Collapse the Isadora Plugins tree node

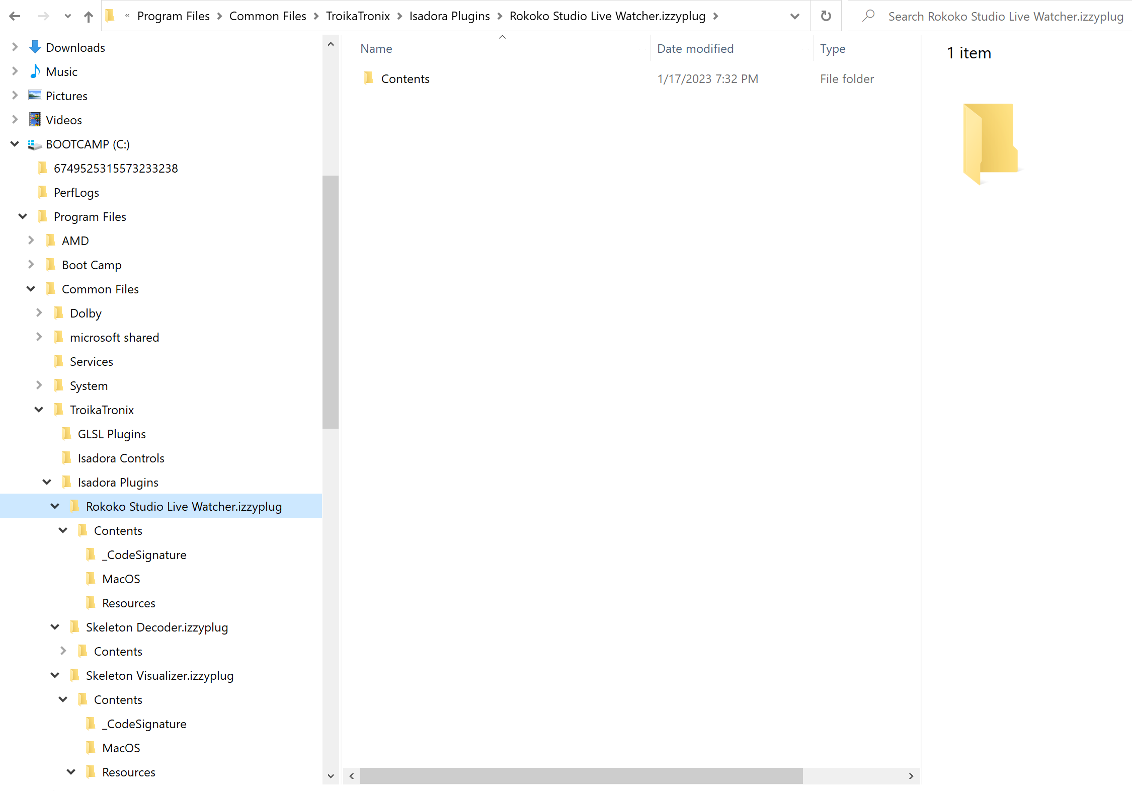47,482
